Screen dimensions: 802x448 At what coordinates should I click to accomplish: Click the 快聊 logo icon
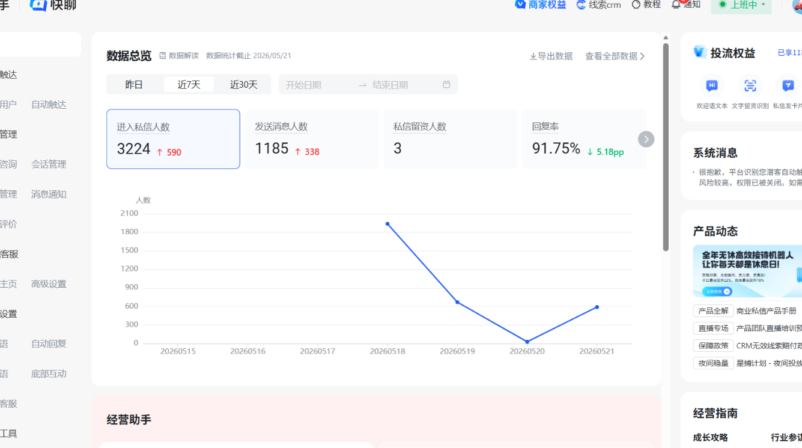coord(38,5)
